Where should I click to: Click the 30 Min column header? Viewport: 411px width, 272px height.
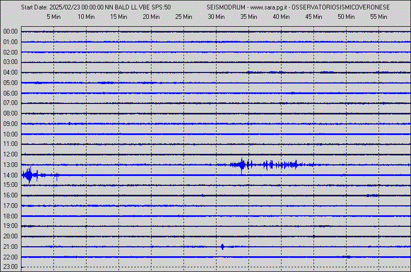(x=216, y=17)
